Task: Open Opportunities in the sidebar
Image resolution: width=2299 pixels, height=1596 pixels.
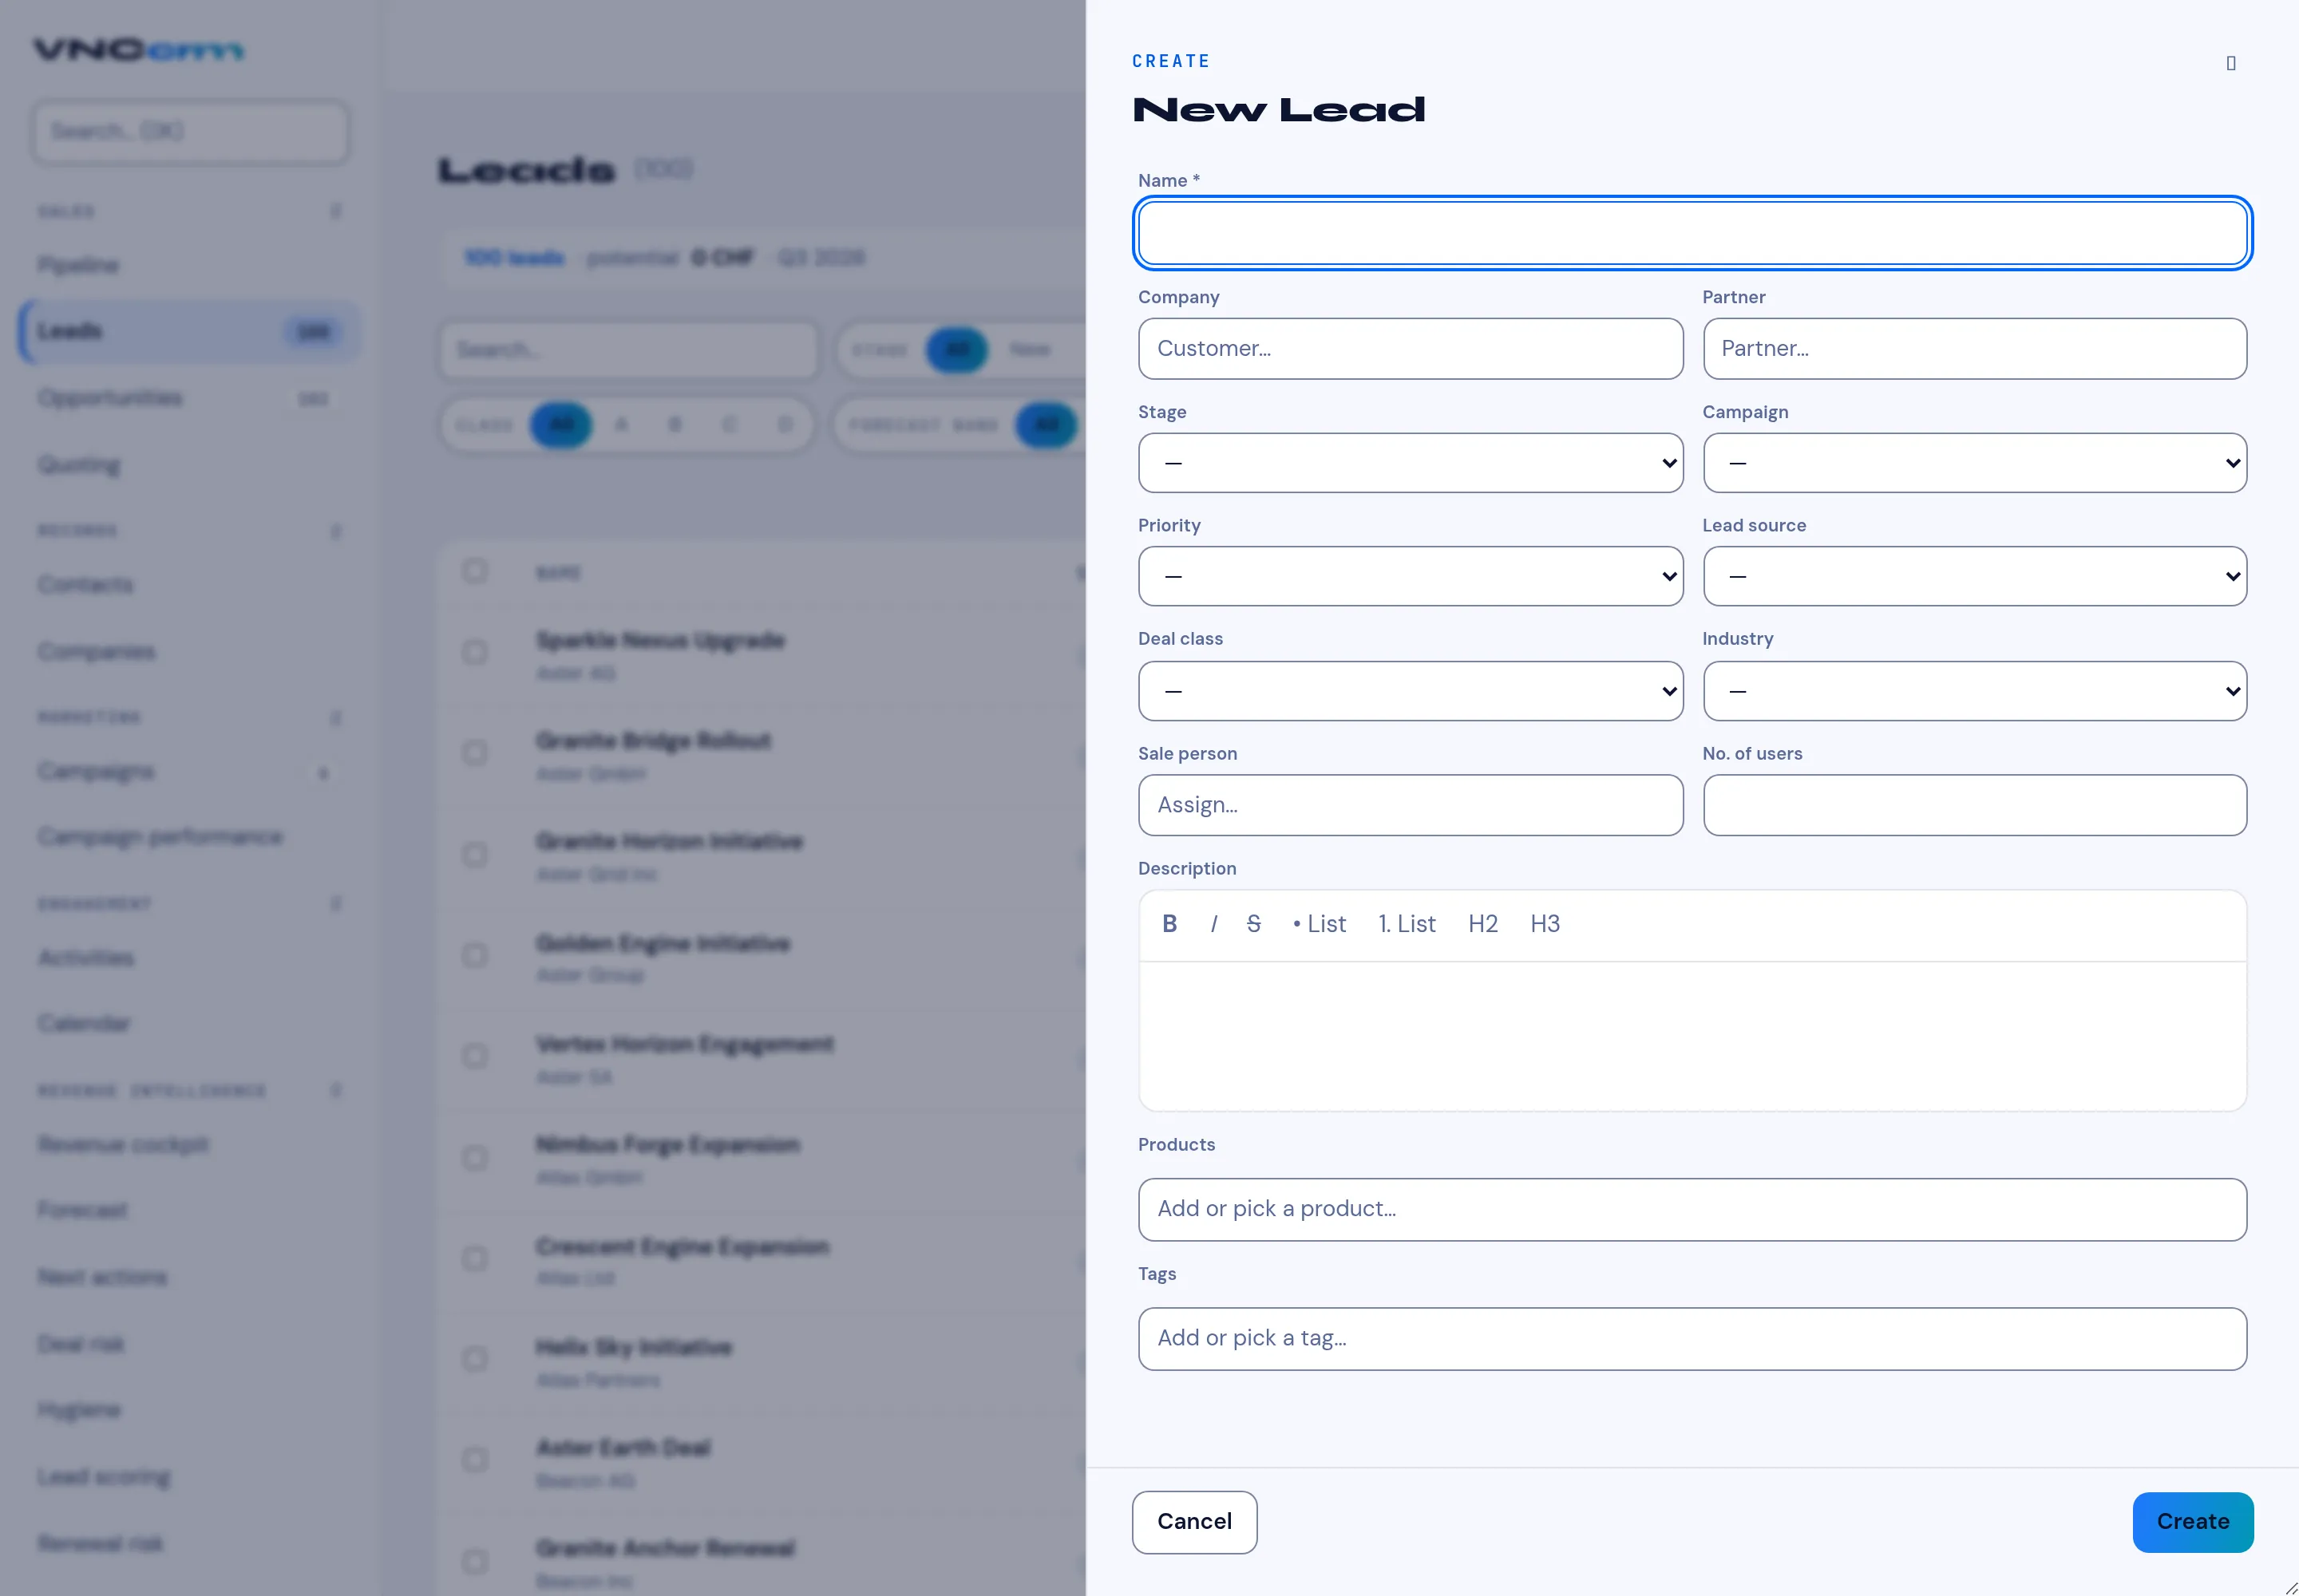Action: 189,398
